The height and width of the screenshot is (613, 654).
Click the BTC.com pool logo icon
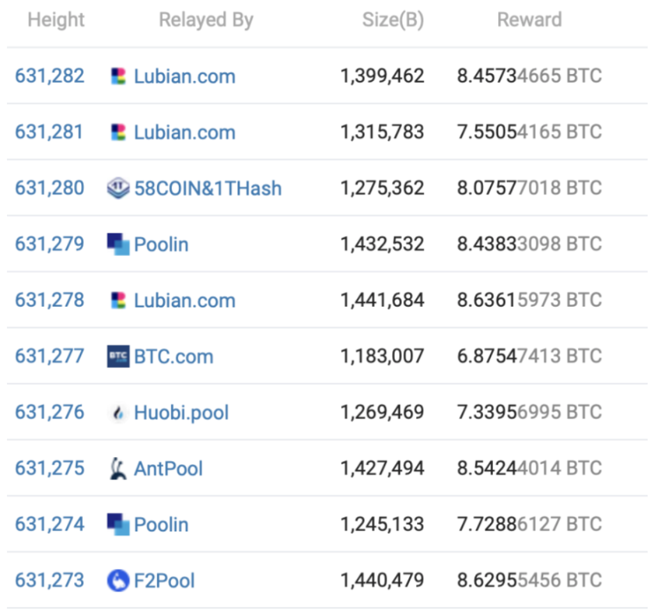[118, 356]
